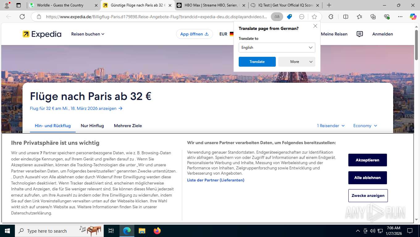
Task: Dismiss the translate popup
Action: click(x=315, y=26)
